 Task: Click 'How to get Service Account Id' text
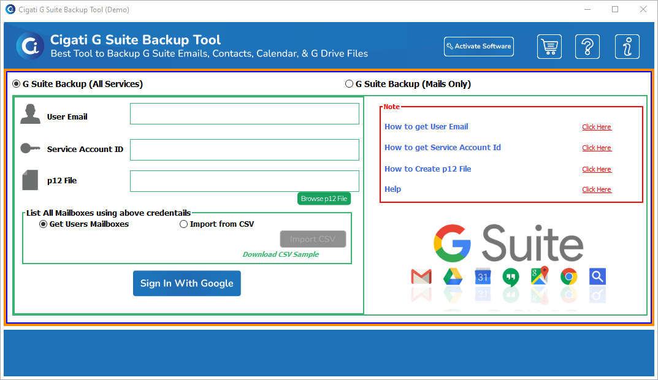[x=442, y=148]
